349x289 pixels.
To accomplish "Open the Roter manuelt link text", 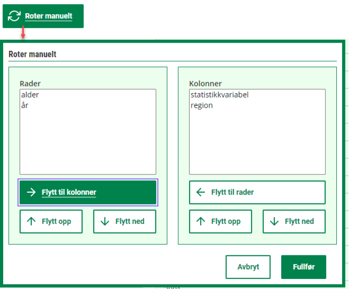I will 49,16.
